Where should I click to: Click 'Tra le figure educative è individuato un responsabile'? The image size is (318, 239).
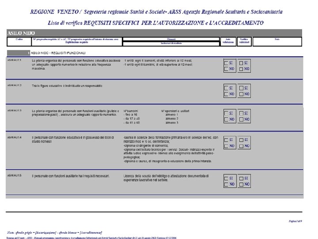[67, 86]
